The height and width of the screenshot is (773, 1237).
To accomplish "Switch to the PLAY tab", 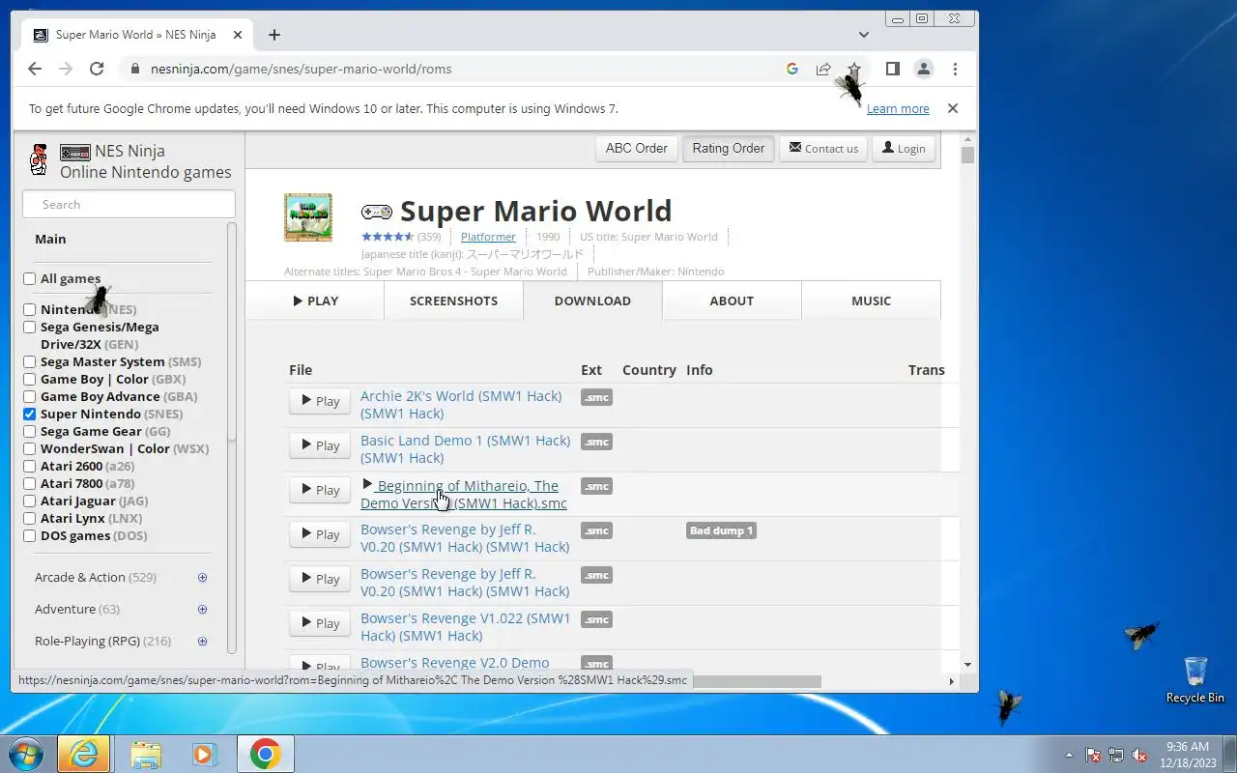I will tap(315, 301).
